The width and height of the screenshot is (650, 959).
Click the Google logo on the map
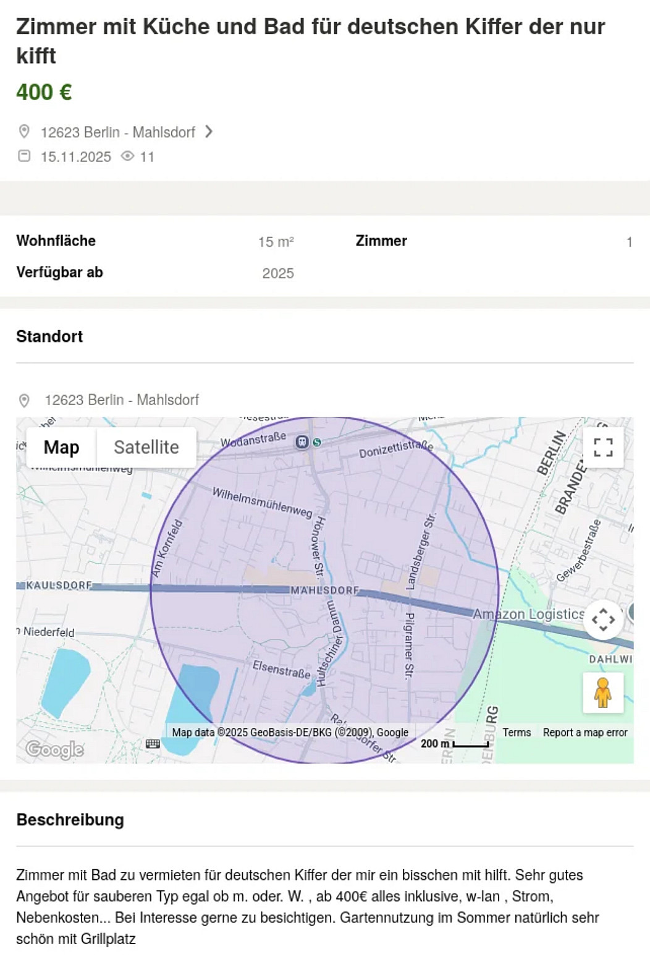click(54, 749)
